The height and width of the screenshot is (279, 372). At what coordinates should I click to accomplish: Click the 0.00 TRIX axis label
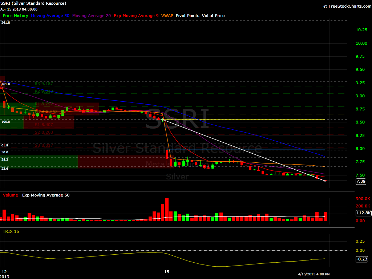pos(360,250)
